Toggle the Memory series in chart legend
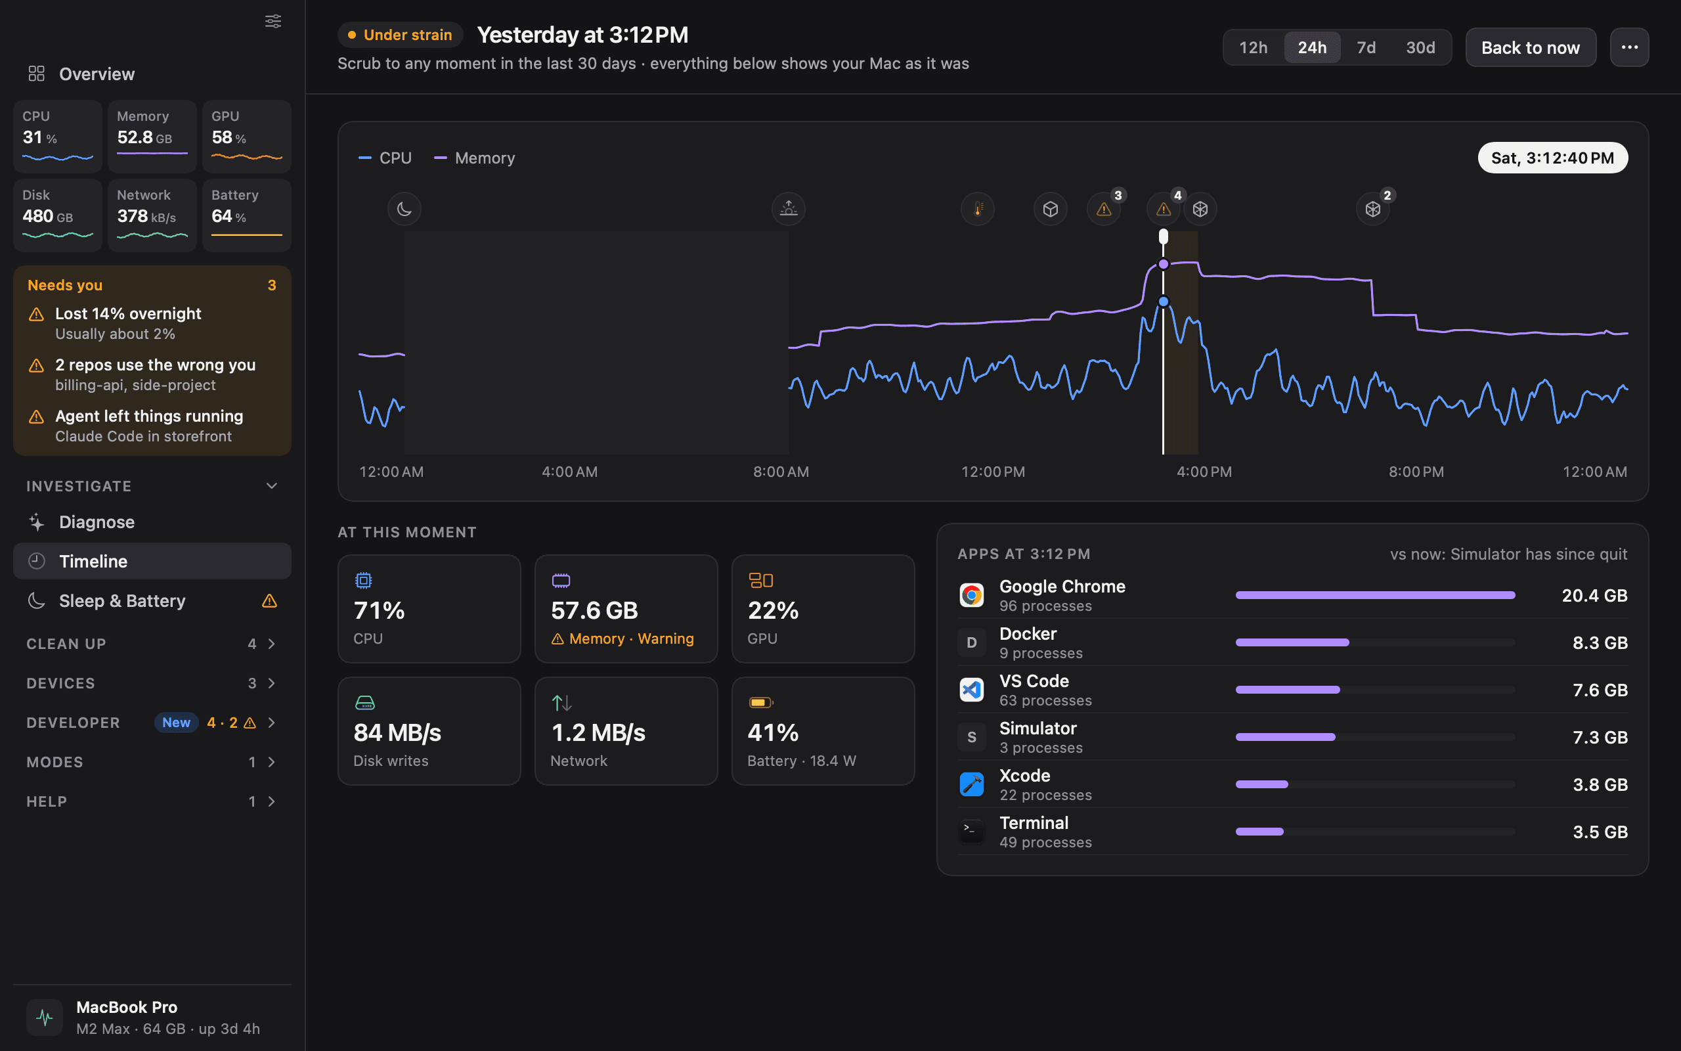 (475, 158)
